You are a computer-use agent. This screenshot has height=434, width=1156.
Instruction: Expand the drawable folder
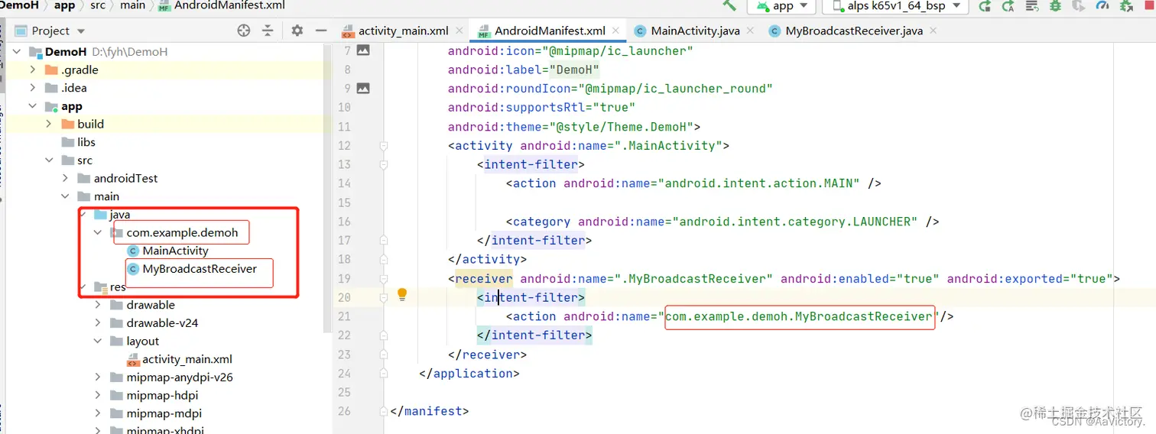98,305
